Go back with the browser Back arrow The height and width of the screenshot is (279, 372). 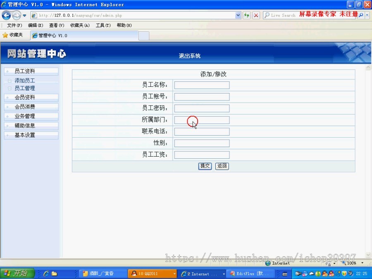coord(6,15)
